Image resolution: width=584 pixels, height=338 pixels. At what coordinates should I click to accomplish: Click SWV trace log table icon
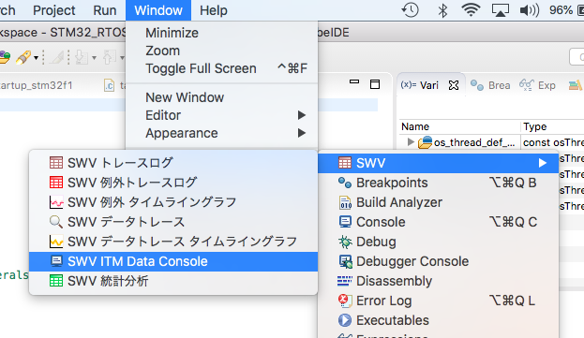coord(56,163)
